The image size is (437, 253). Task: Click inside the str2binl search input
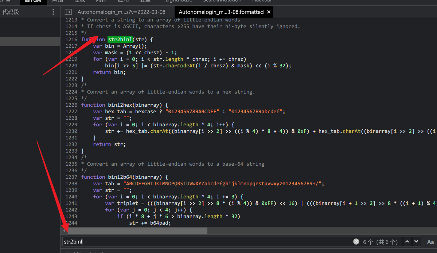coord(206,242)
